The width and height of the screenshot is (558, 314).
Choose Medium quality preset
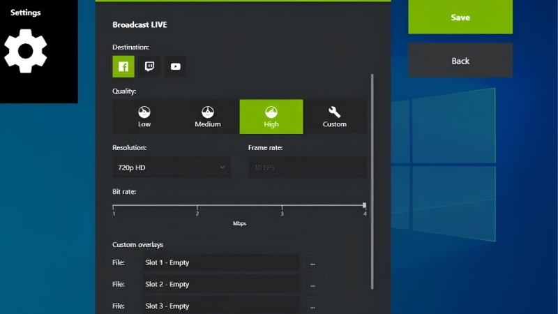point(208,117)
